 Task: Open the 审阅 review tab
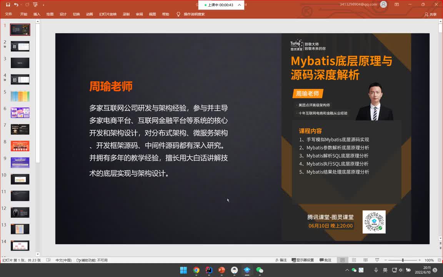[x=139, y=14]
